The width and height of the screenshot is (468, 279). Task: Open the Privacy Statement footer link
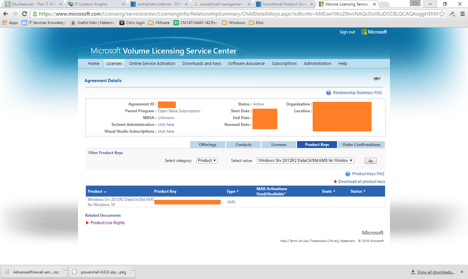[342, 241]
